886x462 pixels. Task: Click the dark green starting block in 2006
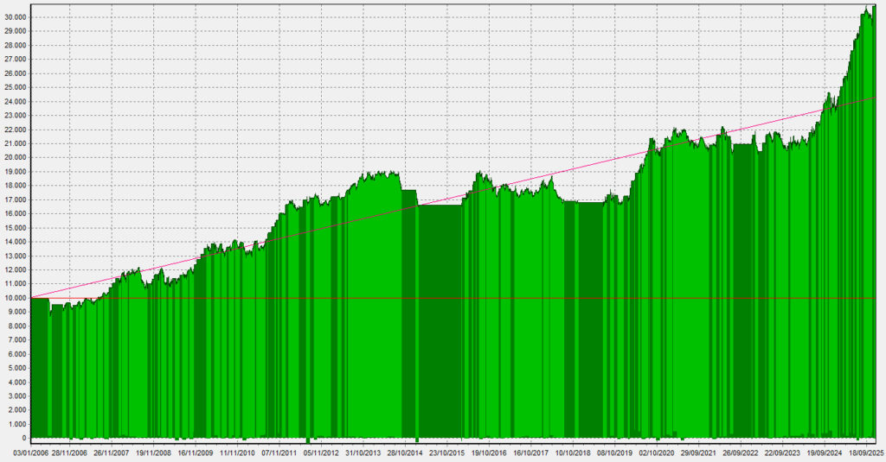(x=40, y=363)
